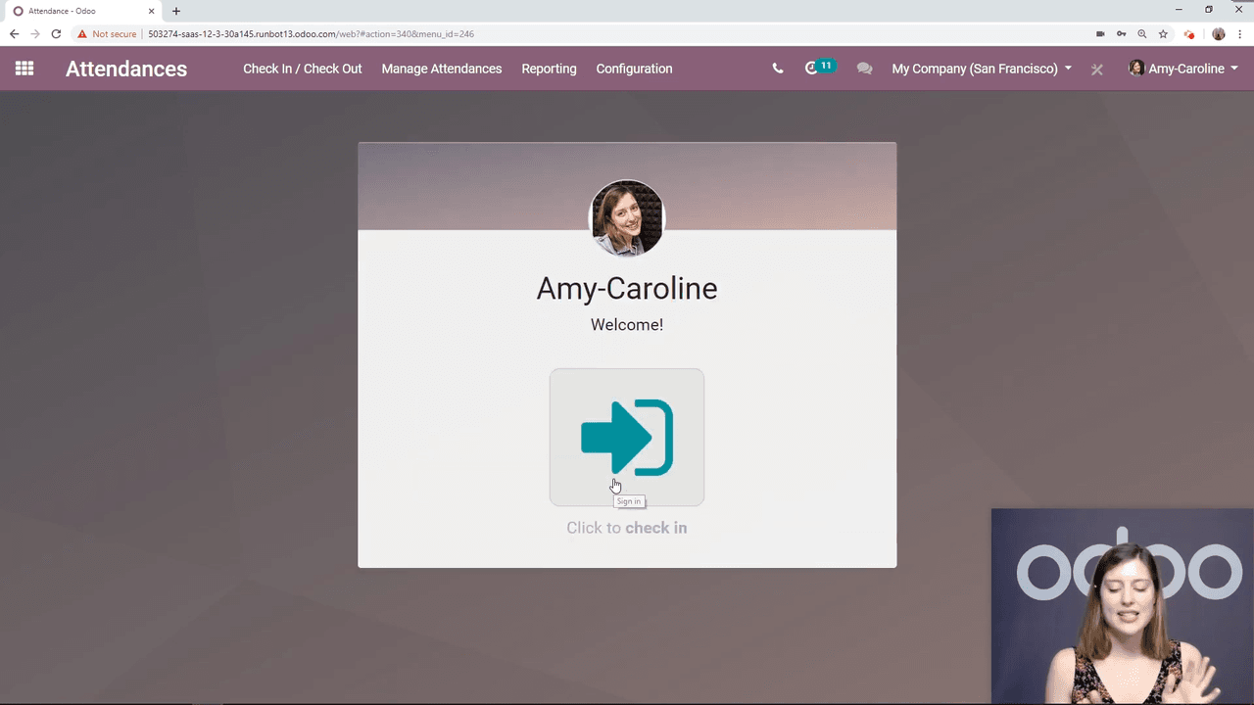Click the phone/VoIP icon in navbar
Viewport: 1254px width, 705px height.
pos(778,69)
